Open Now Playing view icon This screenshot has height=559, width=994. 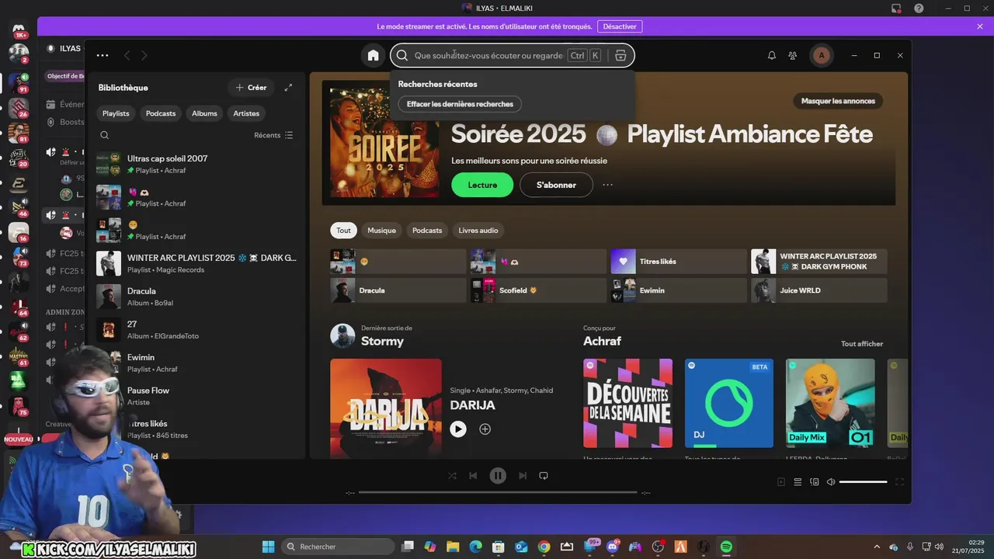[x=781, y=482]
